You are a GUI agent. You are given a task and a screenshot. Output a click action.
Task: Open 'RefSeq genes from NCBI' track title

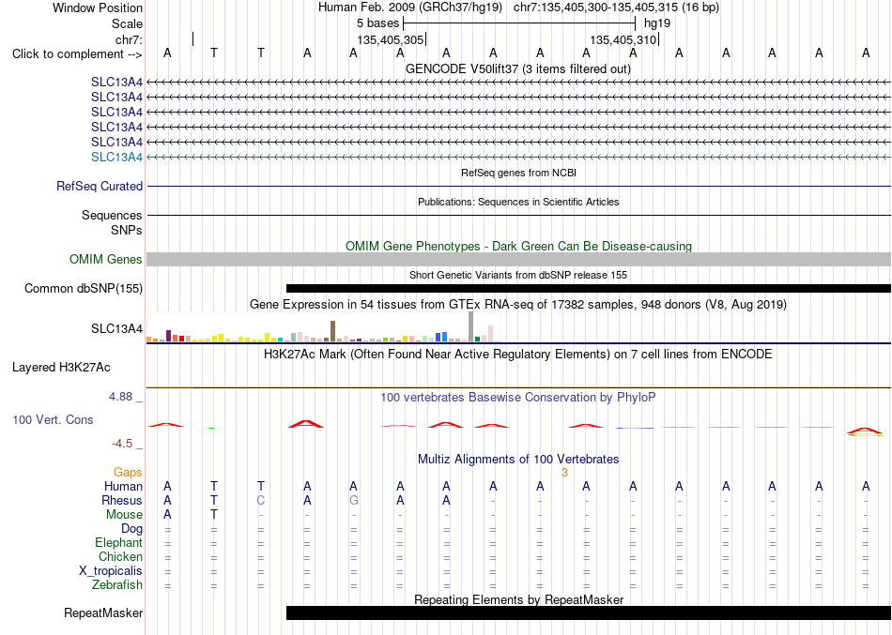coord(518,173)
